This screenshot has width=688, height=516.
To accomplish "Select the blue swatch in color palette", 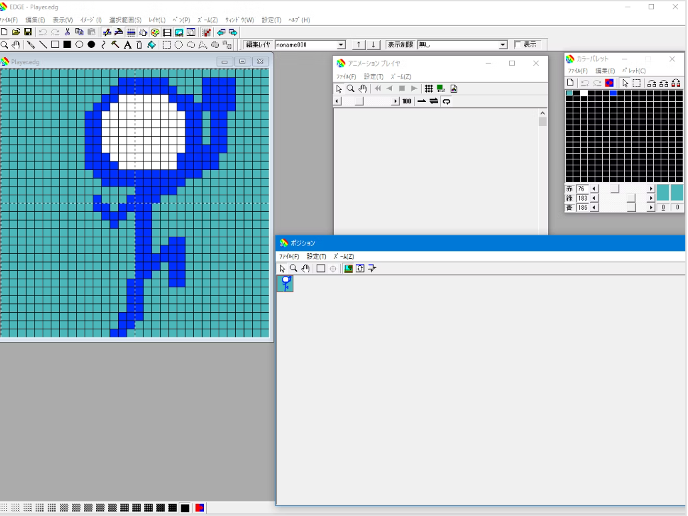I will point(613,93).
